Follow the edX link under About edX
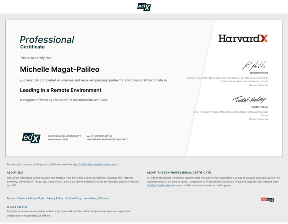The height and width of the screenshot is (224, 288). 9,178
